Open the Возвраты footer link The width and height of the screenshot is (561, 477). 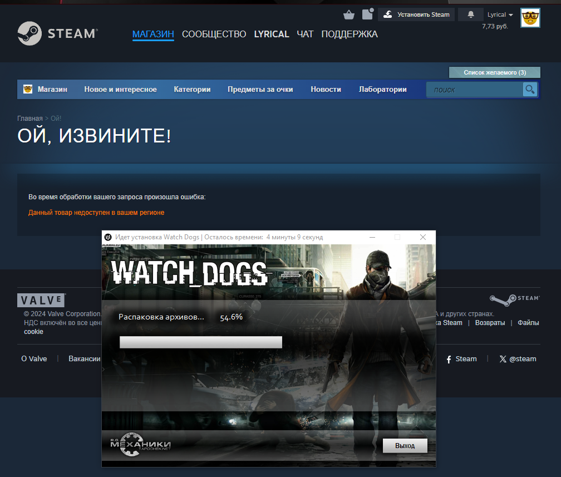pyautogui.click(x=490, y=323)
